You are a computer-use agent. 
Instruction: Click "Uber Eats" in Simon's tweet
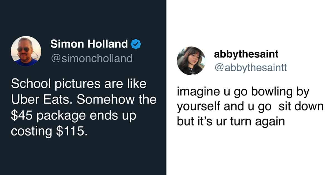tap(42, 100)
